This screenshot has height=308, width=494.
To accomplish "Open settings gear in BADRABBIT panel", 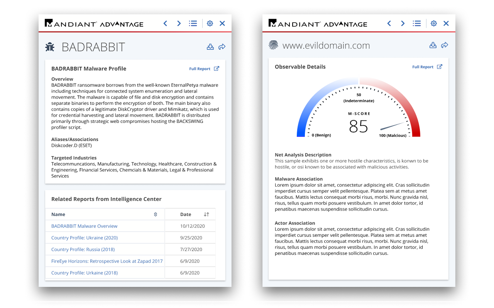I will (x=210, y=23).
